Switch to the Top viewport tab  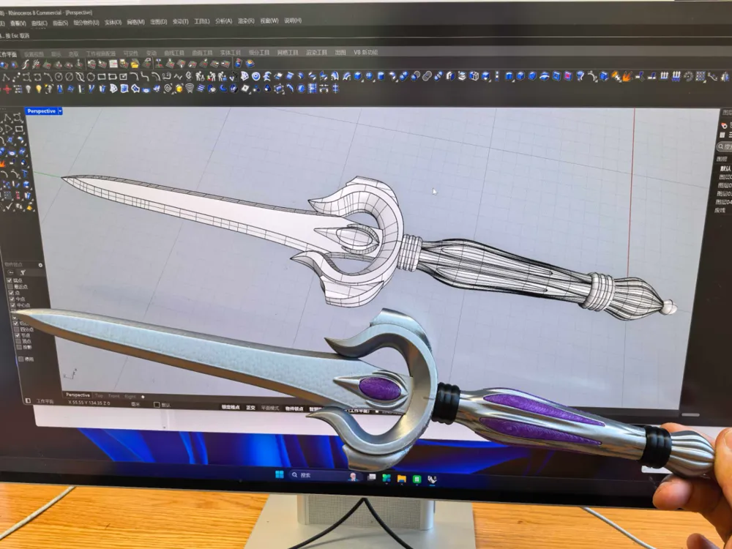(x=99, y=396)
